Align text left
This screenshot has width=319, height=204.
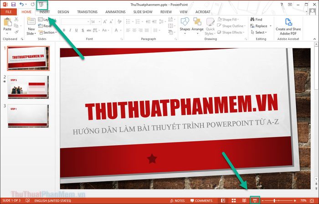pos(128,30)
